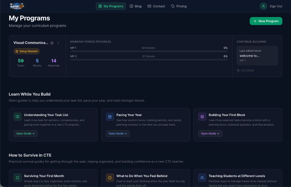Open the user profile avatar icon

pyautogui.click(x=263, y=6)
